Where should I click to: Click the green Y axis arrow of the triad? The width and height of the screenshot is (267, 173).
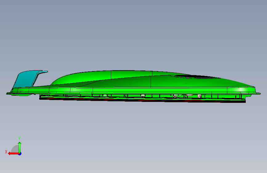click(20, 147)
